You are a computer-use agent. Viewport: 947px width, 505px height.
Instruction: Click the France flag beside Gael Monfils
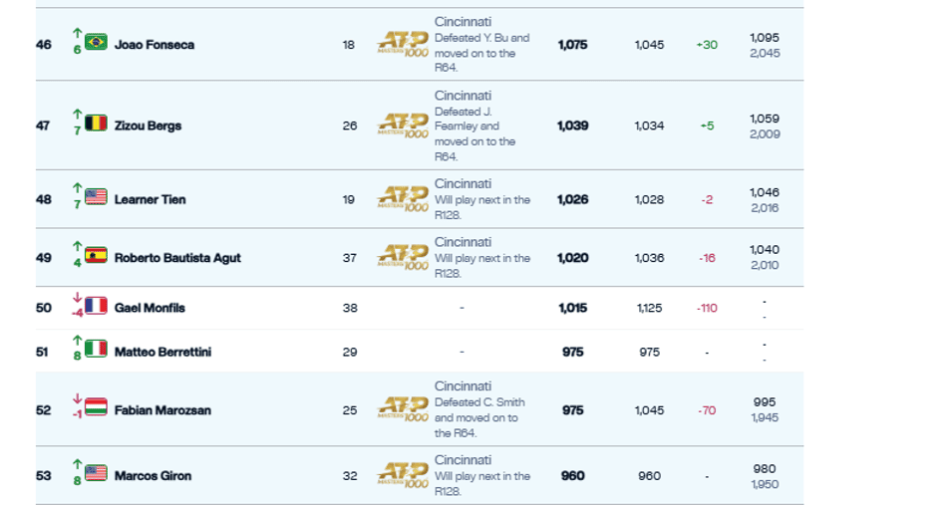coord(96,306)
